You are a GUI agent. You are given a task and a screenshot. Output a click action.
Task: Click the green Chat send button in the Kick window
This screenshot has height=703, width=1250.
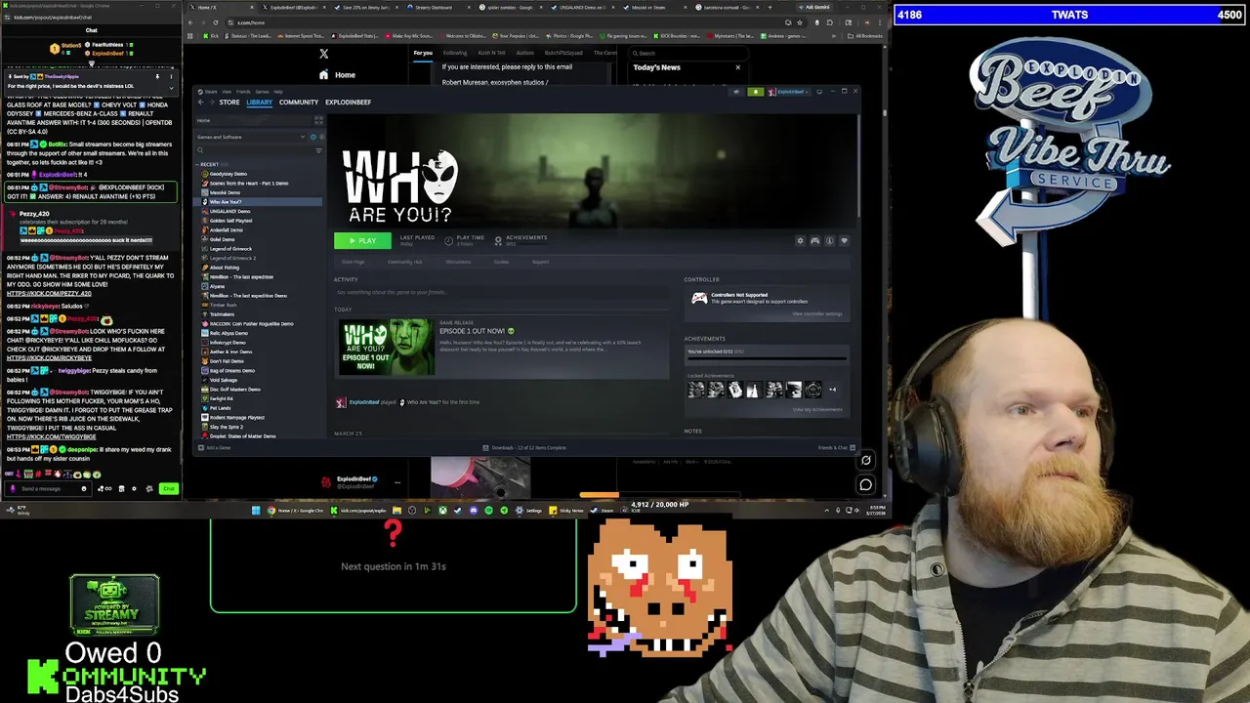tap(169, 488)
